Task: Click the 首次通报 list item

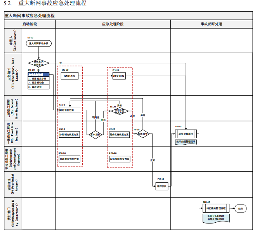Action: 38,87
